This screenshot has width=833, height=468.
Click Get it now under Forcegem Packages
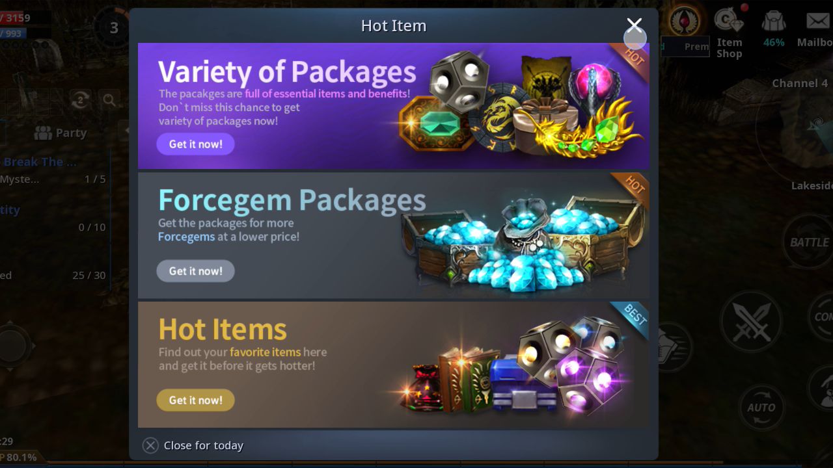click(195, 270)
